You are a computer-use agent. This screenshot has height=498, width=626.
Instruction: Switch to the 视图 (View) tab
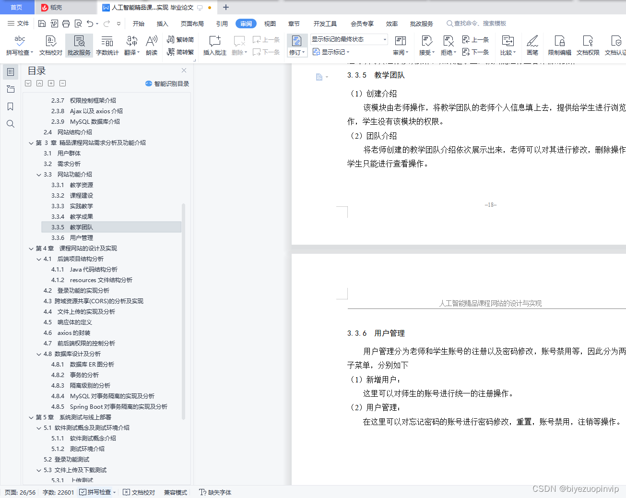tap(270, 24)
